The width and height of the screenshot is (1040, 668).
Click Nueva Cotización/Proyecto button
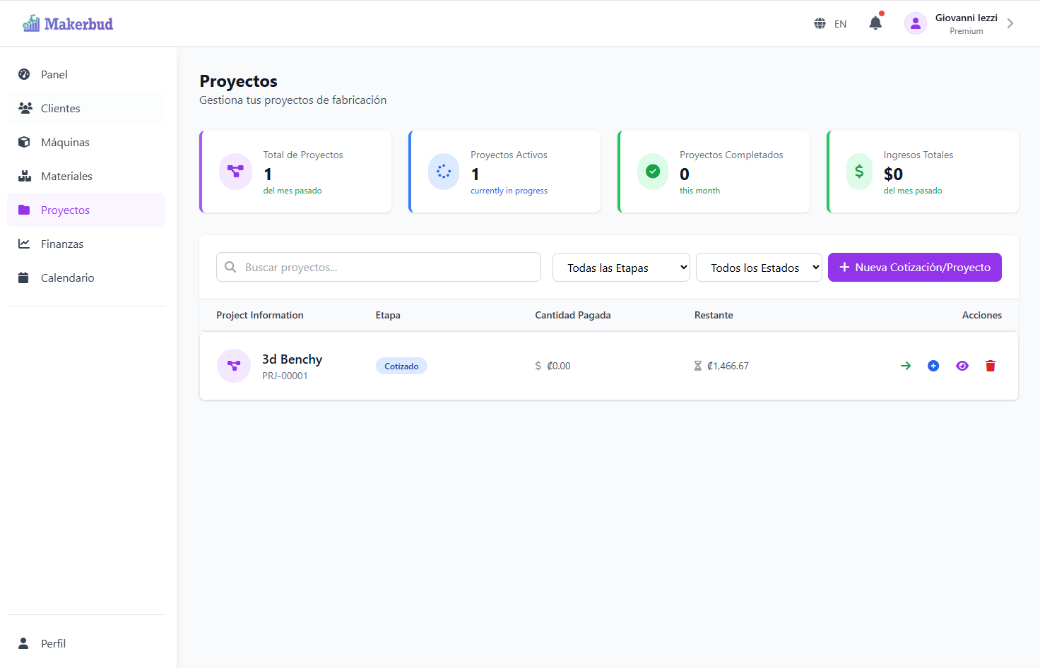pyautogui.click(x=914, y=268)
